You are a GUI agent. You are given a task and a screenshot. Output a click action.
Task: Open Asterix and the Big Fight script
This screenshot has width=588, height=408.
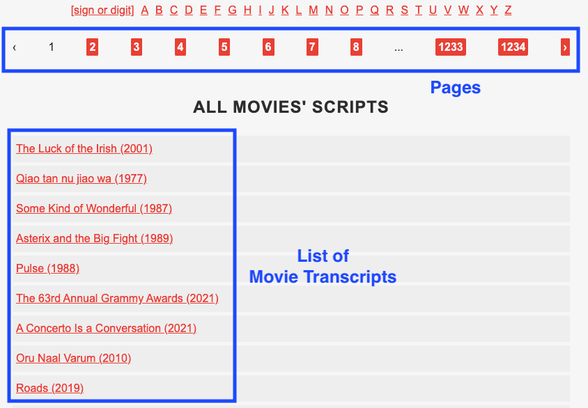(x=94, y=238)
